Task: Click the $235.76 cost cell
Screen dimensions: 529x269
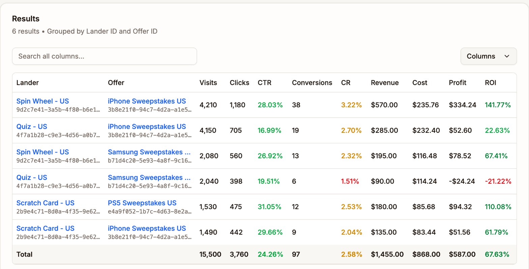Action: pyautogui.click(x=425, y=105)
